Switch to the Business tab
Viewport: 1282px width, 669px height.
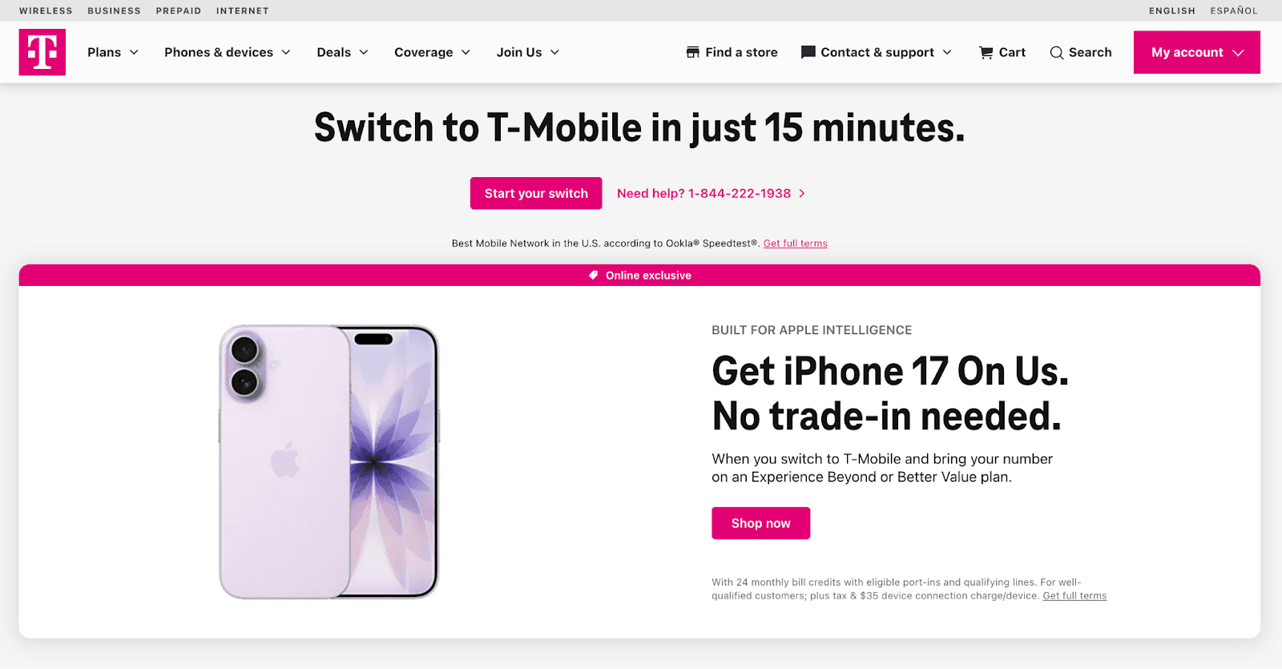tap(115, 10)
